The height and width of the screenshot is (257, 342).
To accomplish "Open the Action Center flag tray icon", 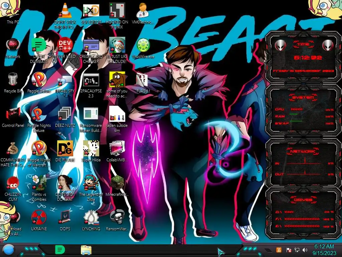I will 289,250.
